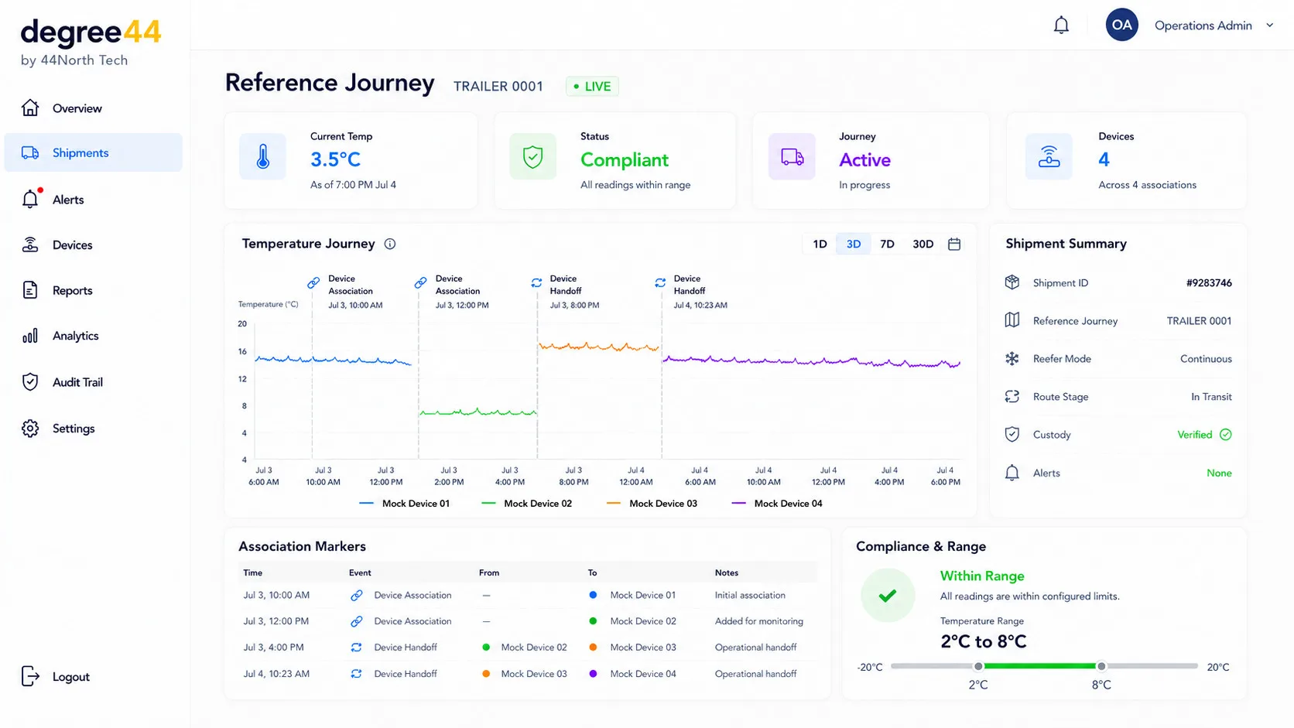Viewport: 1294px width, 728px height.
Task: Open Shipments in the sidebar
Action: click(94, 152)
